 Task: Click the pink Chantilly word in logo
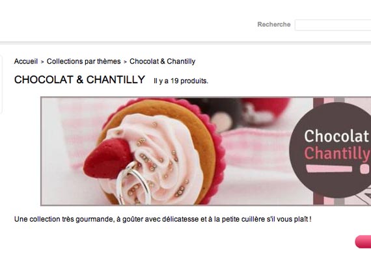point(337,153)
